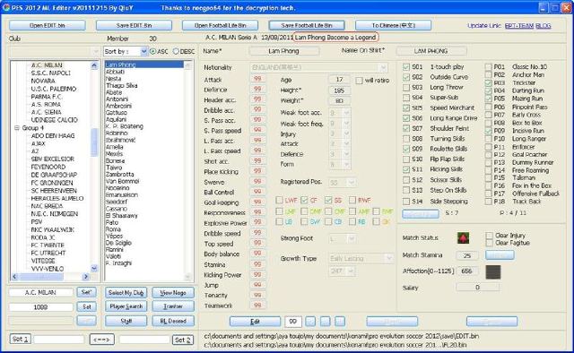Check the Clear Injury box

489,236
